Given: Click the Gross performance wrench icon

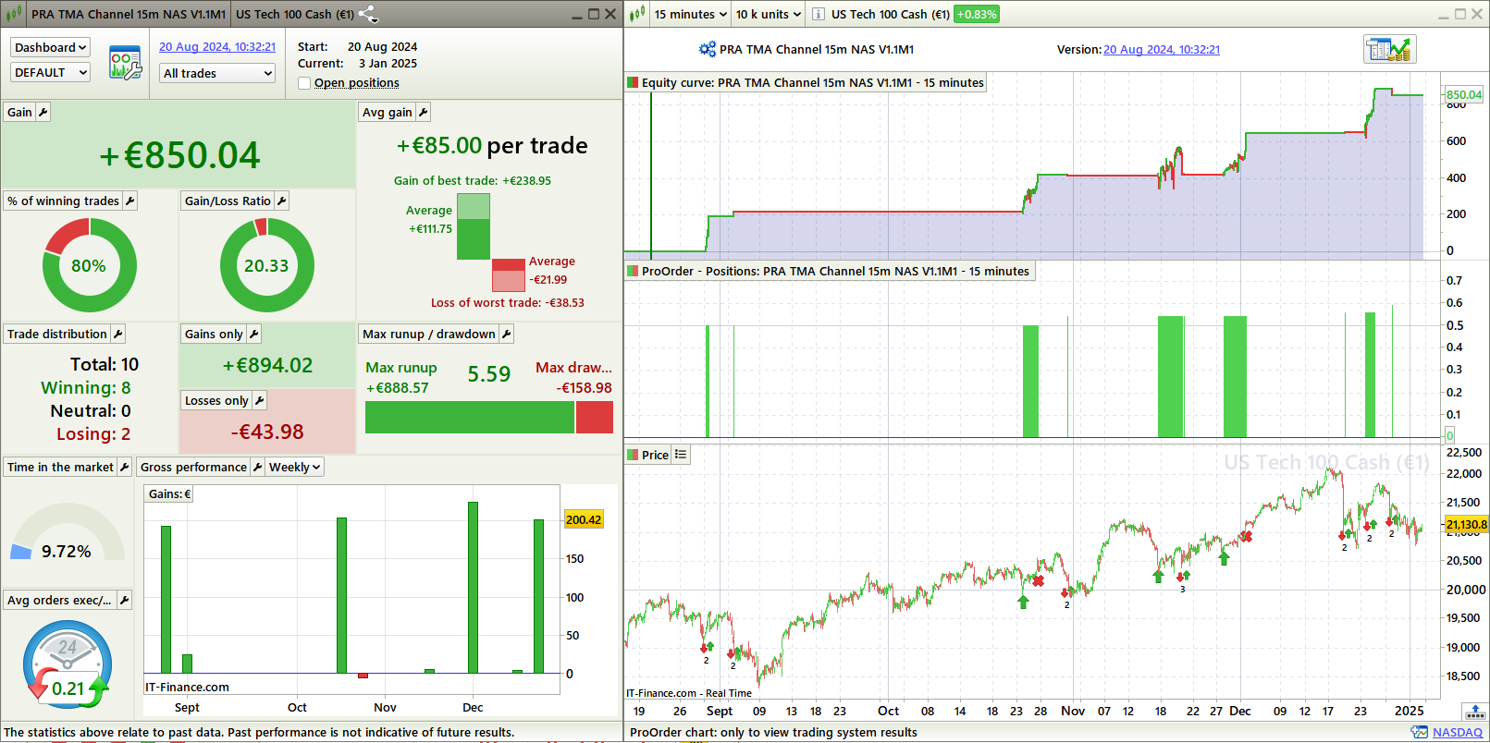Looking at the screenshot, I should 257,467.
